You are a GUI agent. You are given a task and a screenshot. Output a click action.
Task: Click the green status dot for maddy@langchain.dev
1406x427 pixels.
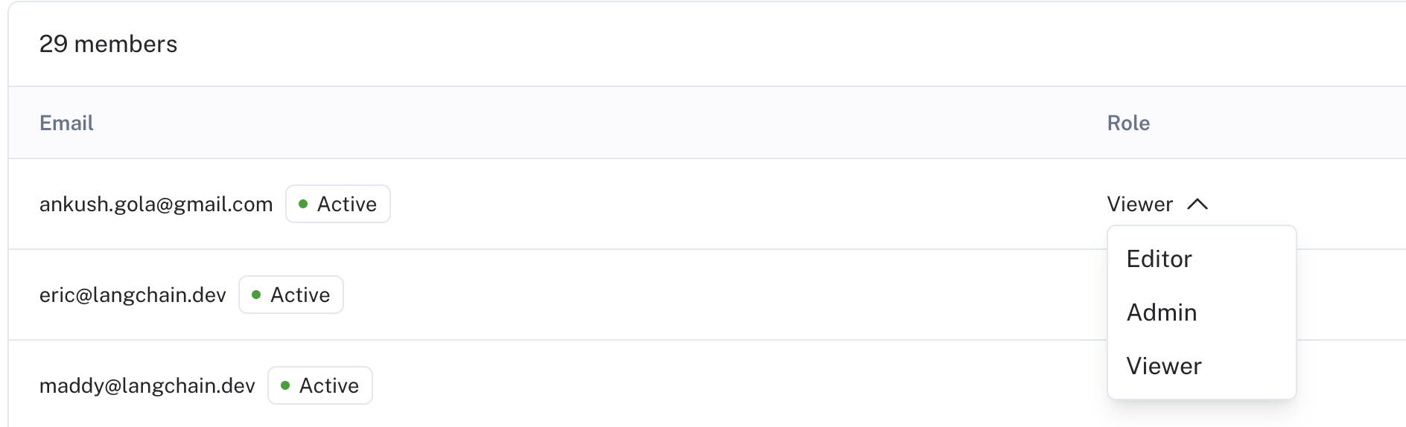(285, 385)
